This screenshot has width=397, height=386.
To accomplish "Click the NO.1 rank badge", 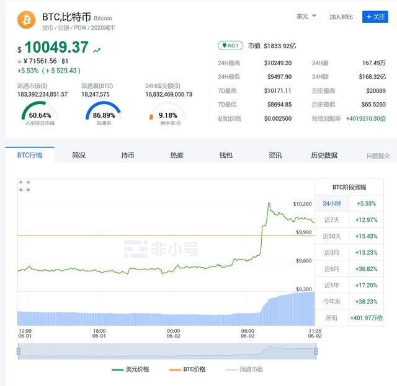I will point(230,46).
